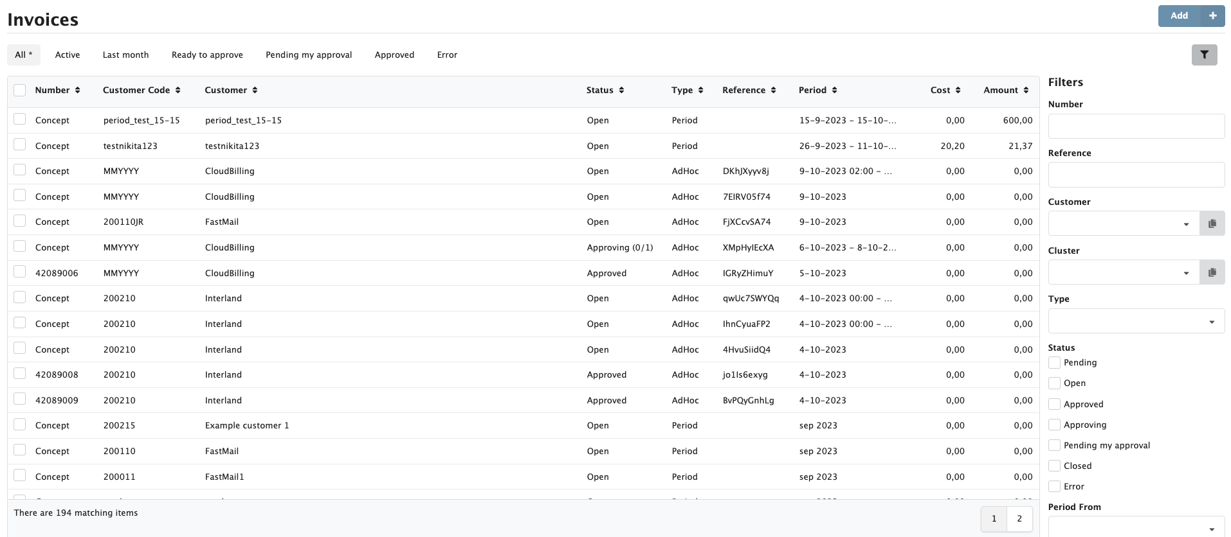Click the Approving (0/1) status cell

619,248
